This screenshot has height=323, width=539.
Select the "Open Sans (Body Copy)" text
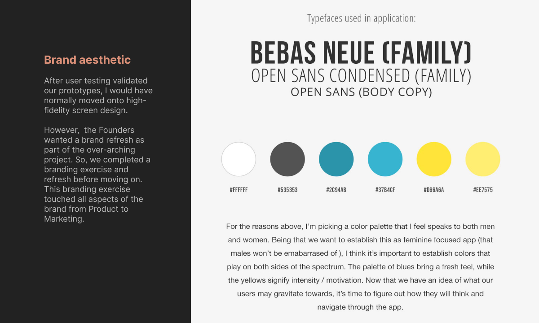(361, 92)
